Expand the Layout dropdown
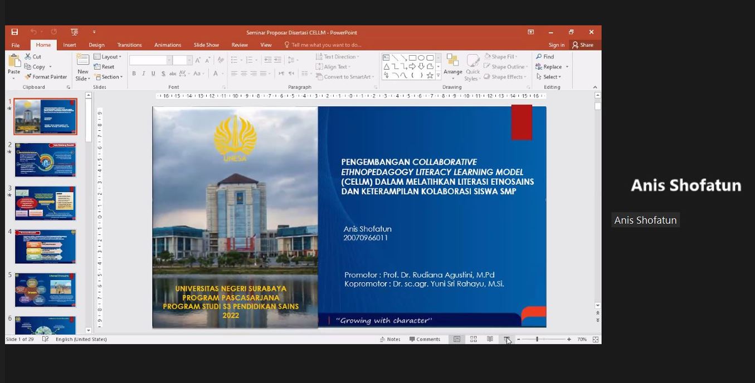This screenshot has height=383, width=755. (108, 57)
